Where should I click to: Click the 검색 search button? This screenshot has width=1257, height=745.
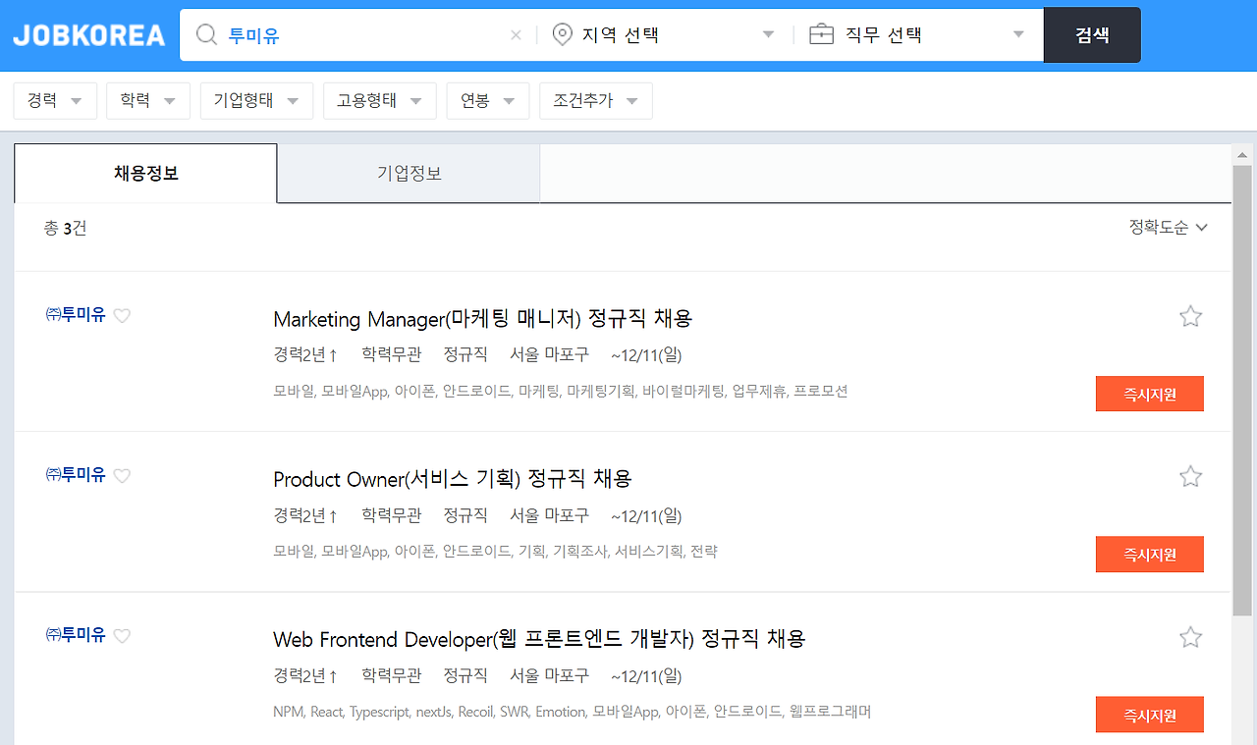(x=1092, y=35)
